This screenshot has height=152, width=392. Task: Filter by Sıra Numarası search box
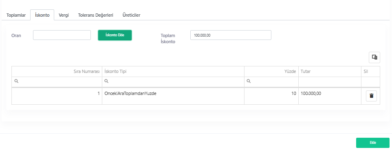[57, 82]
